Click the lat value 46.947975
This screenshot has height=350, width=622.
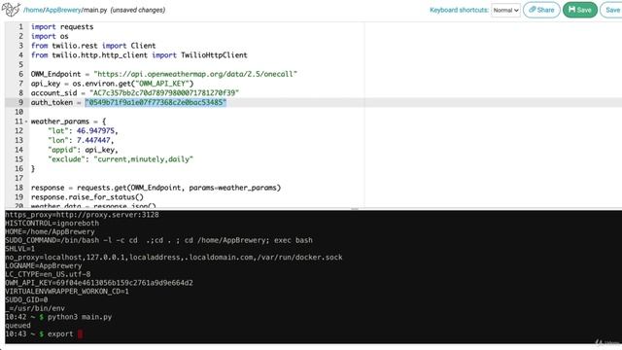(x=95, y=130)
